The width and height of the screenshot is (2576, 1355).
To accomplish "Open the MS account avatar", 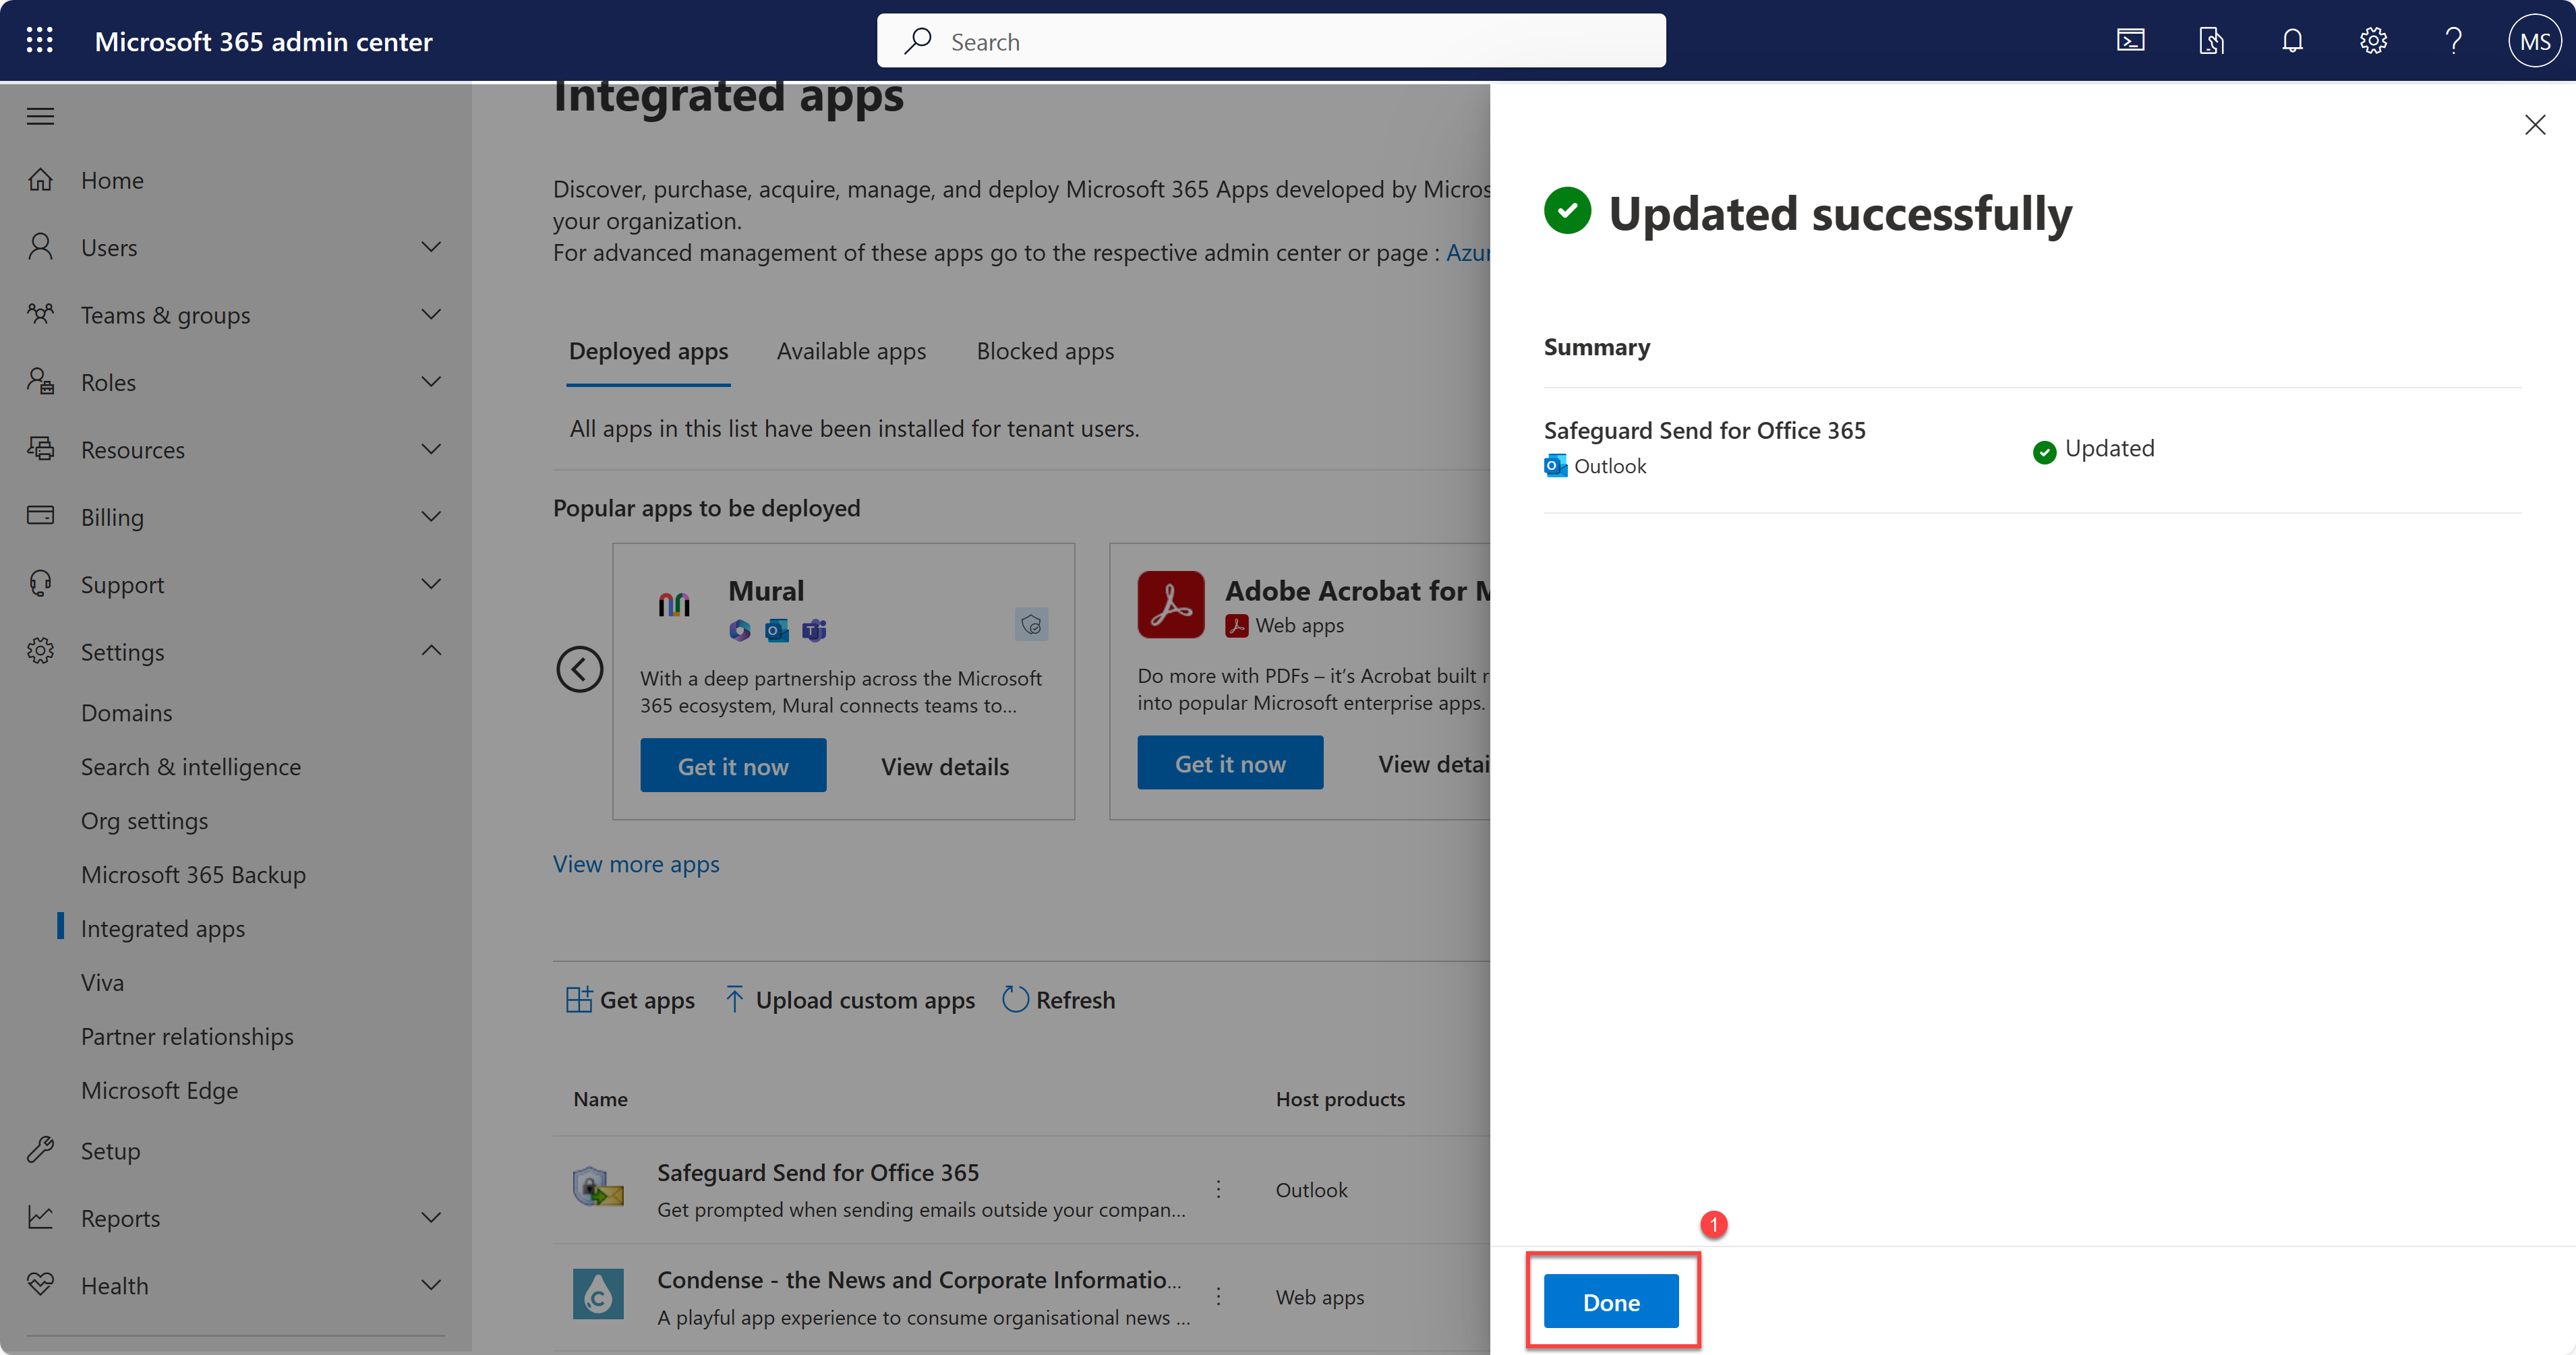I will [x=2534, y=41].
